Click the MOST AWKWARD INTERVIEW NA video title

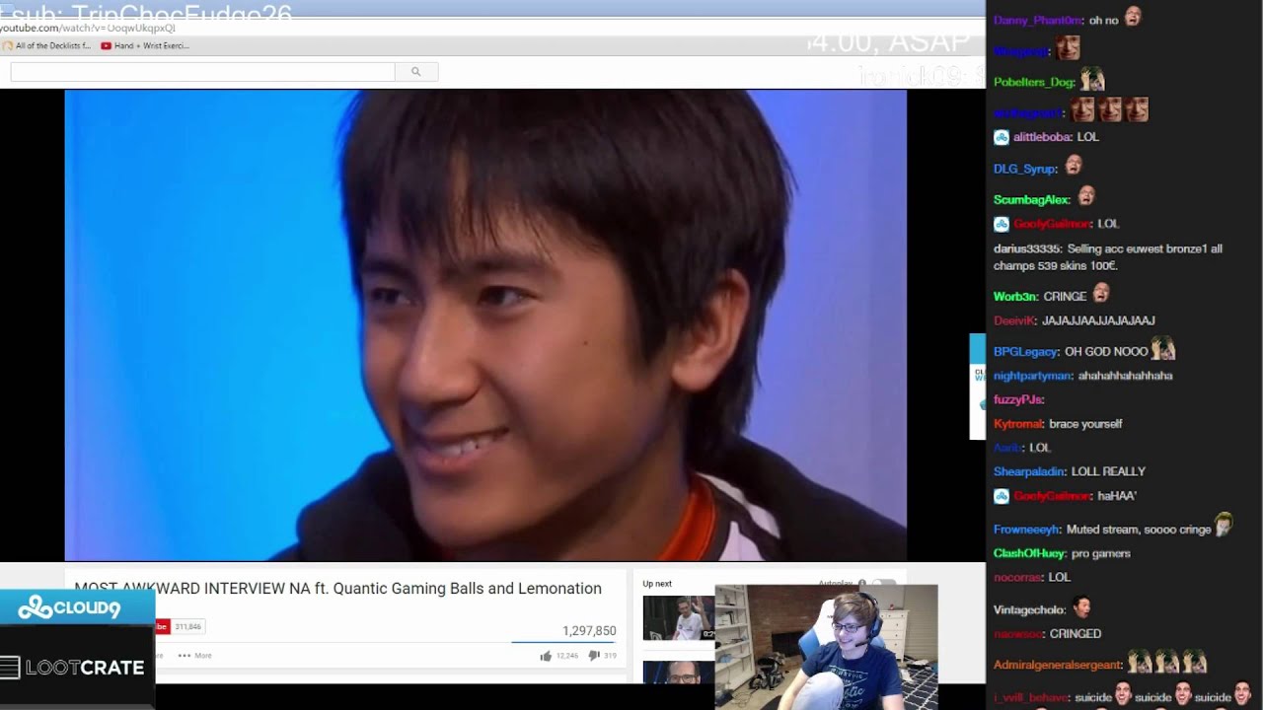click(x=337, y=589)
